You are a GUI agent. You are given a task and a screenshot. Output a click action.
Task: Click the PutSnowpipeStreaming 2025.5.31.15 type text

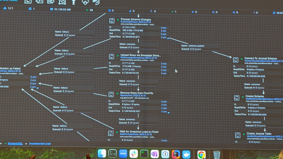click(139, 58)
